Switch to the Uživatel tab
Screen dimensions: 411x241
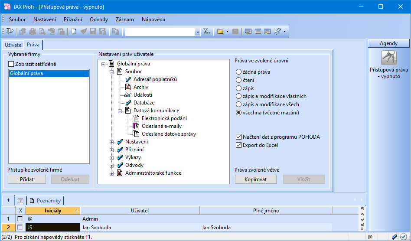(x=13, y=45)
